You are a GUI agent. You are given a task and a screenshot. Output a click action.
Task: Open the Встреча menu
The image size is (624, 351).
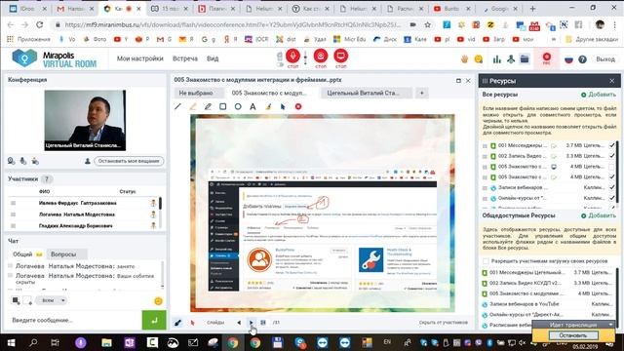click(185, 58)
